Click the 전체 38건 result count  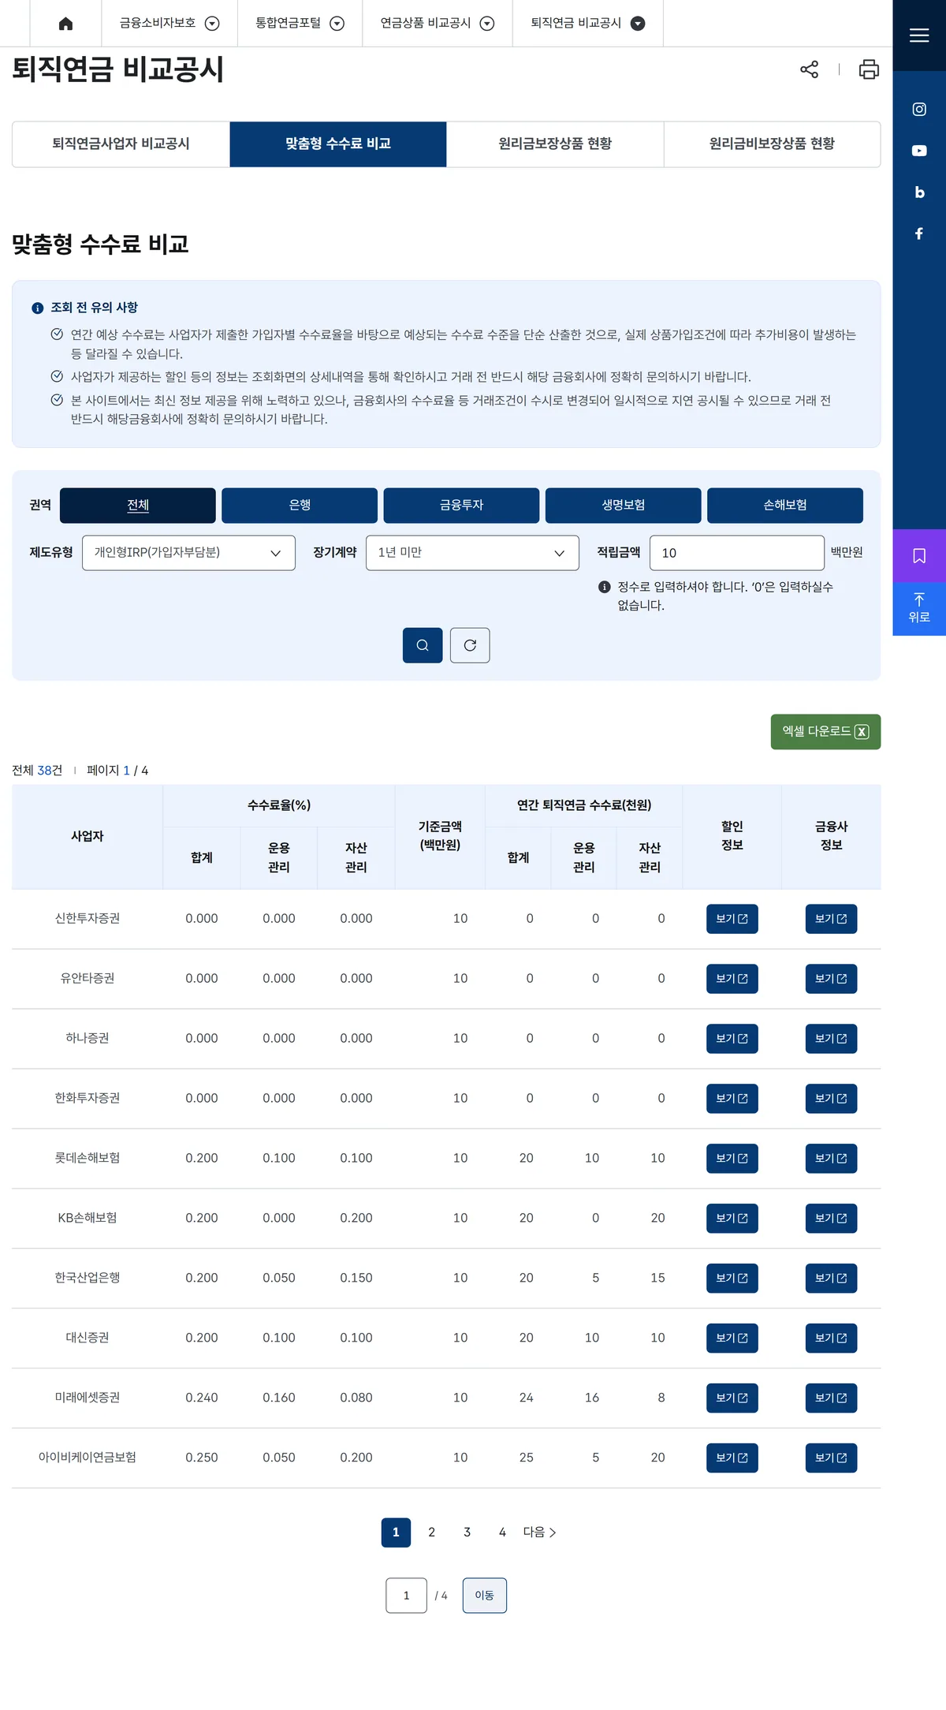tap(37, 771)
